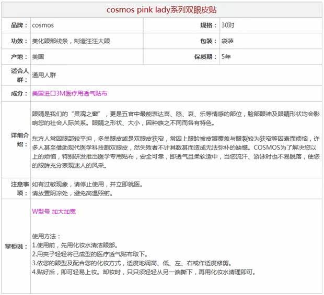Click the paragraph starting with "东方人常因眼部较平坦"

(x=175, y=153)
